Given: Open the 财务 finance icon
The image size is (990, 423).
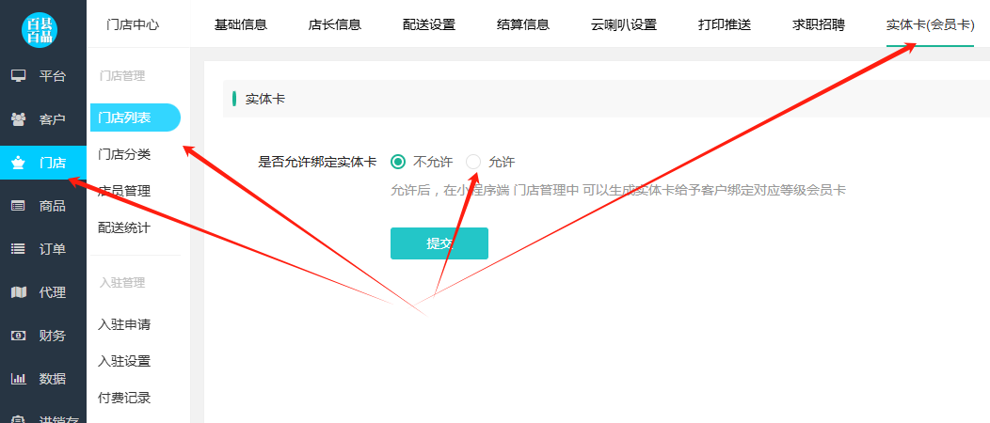Looking at the screenshot, I should click(x=18, y=336).
